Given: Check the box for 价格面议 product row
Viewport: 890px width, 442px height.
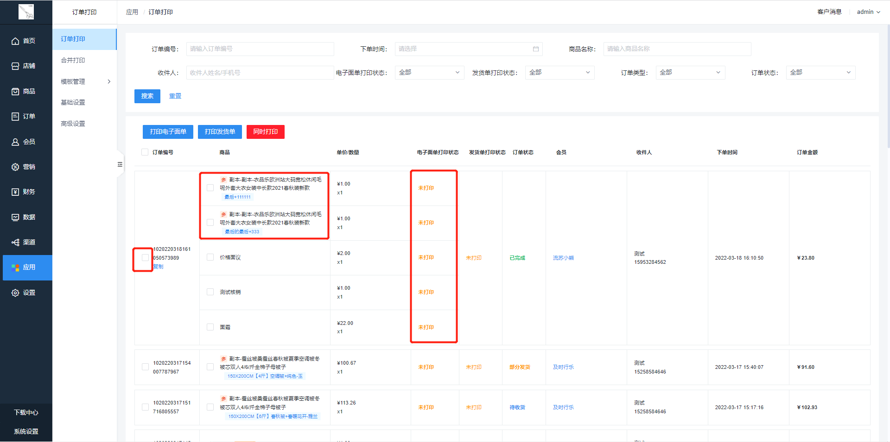Looking at the screenshot, I should tap(210, 257).
